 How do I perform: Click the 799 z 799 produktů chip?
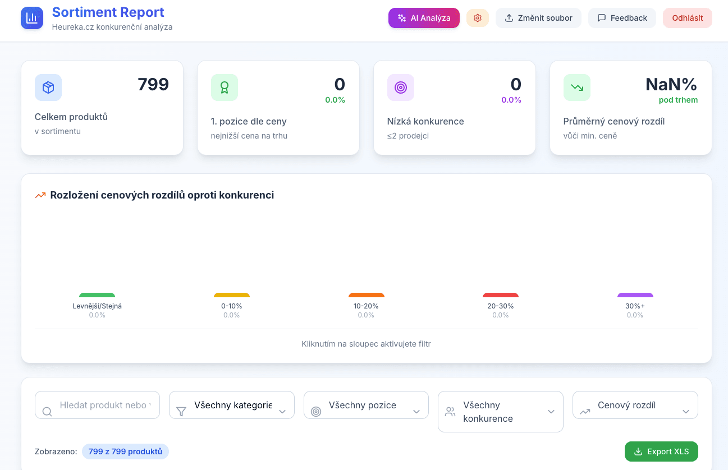click(x=125, y=451)
